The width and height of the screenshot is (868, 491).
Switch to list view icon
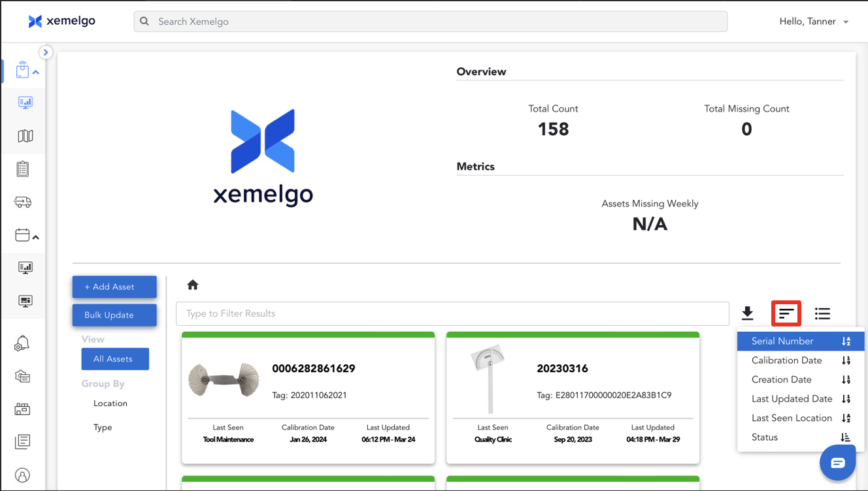pyautogui.click(x=822, y=313)
